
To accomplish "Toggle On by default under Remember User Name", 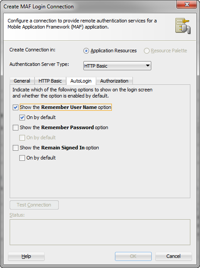I will pos(22,118).
